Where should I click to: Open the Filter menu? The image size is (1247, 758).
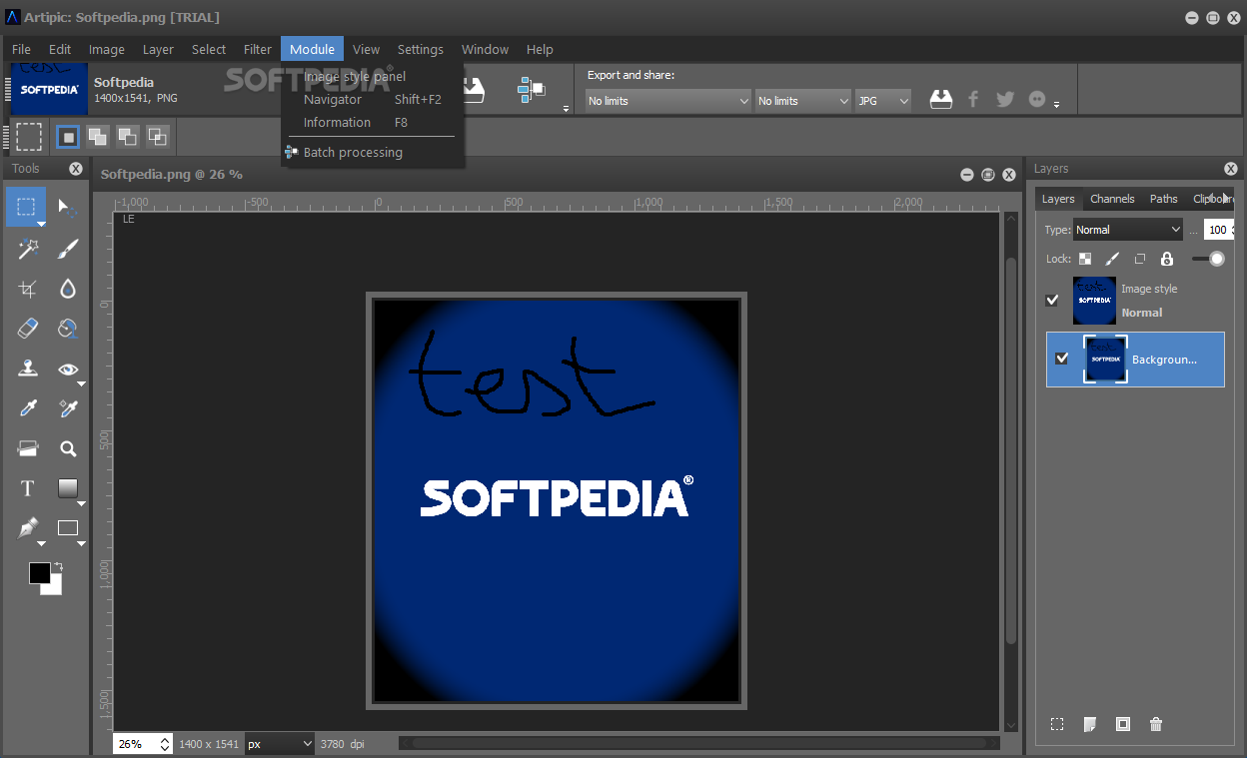coord(257,49)
